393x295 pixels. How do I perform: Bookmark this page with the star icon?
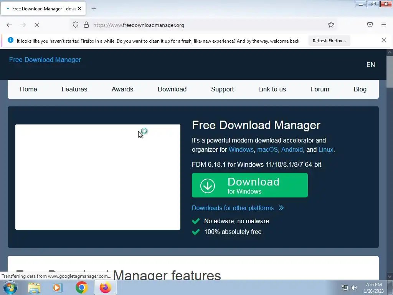(x=331, y=25)
